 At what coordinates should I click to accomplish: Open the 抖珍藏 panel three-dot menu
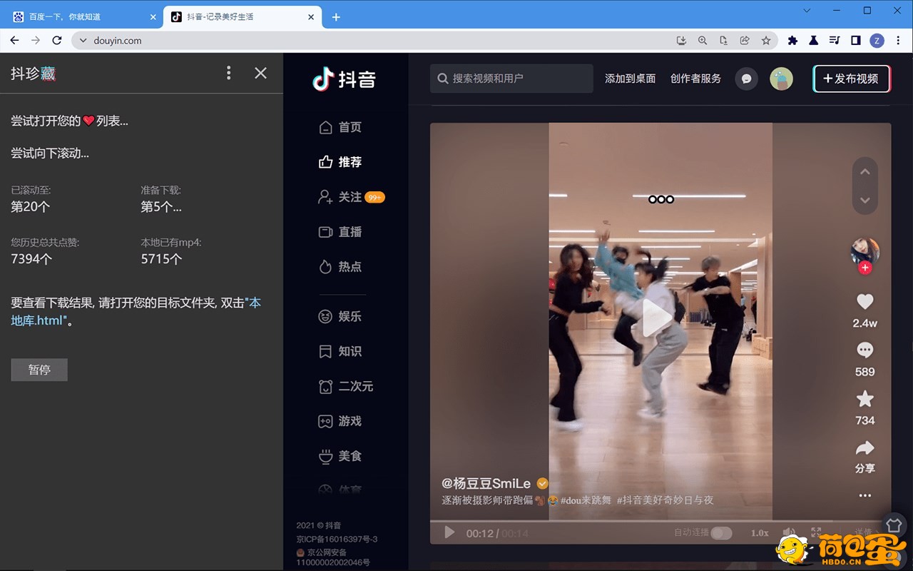[228, 73]
